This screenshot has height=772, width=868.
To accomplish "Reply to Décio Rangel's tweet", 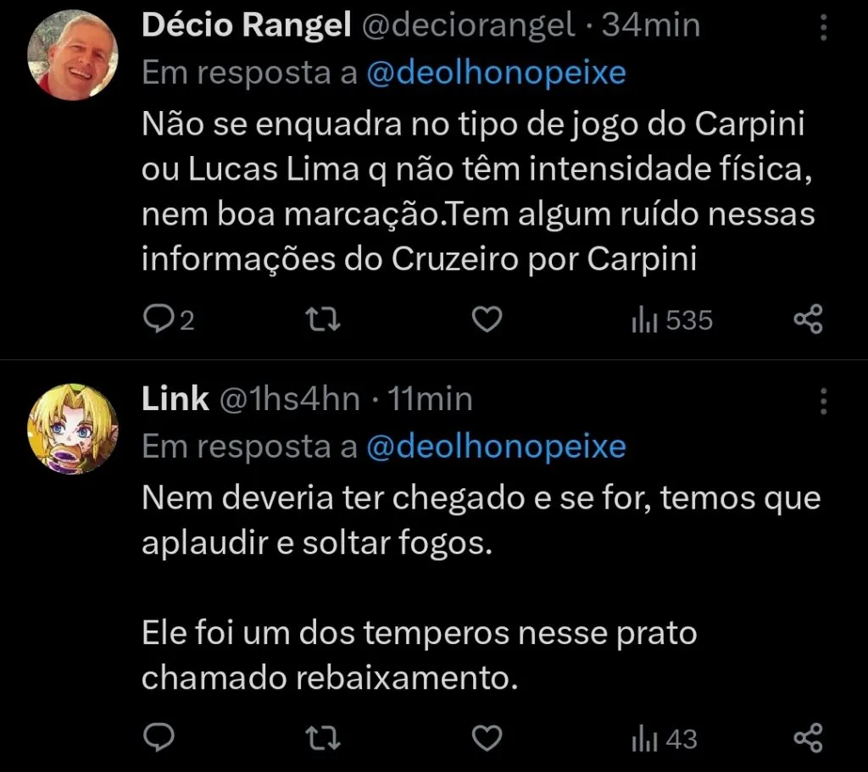I will (161, 319).
